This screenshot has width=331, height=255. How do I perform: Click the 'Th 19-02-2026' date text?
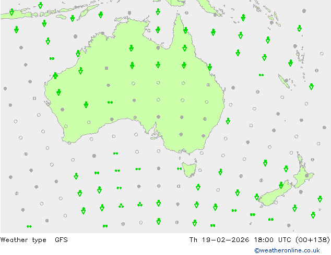click(219, 239)
